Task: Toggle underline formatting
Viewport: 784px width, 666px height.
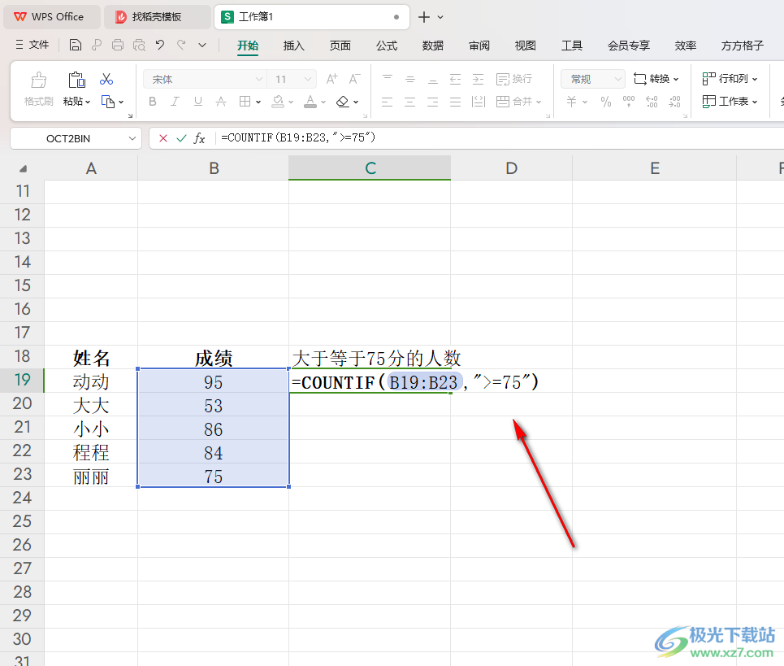Action: [198, 102]
